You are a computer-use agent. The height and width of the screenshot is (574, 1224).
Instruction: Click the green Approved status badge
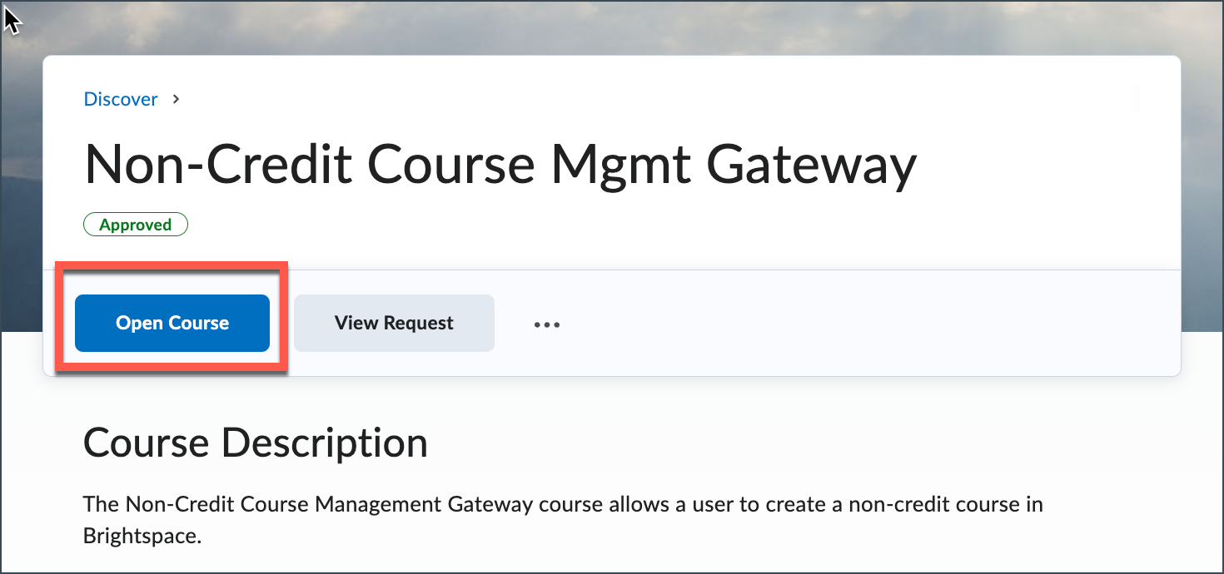pyautogui.click(x=136, y=225)
